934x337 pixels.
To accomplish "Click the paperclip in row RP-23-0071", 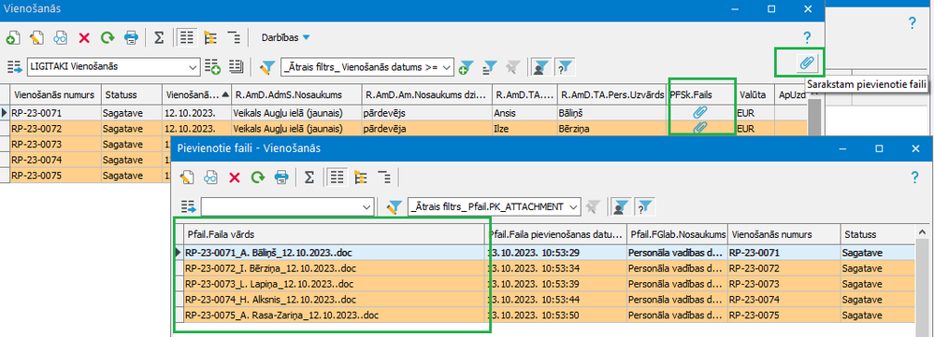I will pyautogui.click(x=701, y=112).
